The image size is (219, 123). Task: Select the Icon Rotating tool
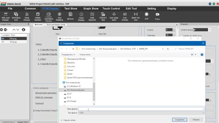pos(60,16)
